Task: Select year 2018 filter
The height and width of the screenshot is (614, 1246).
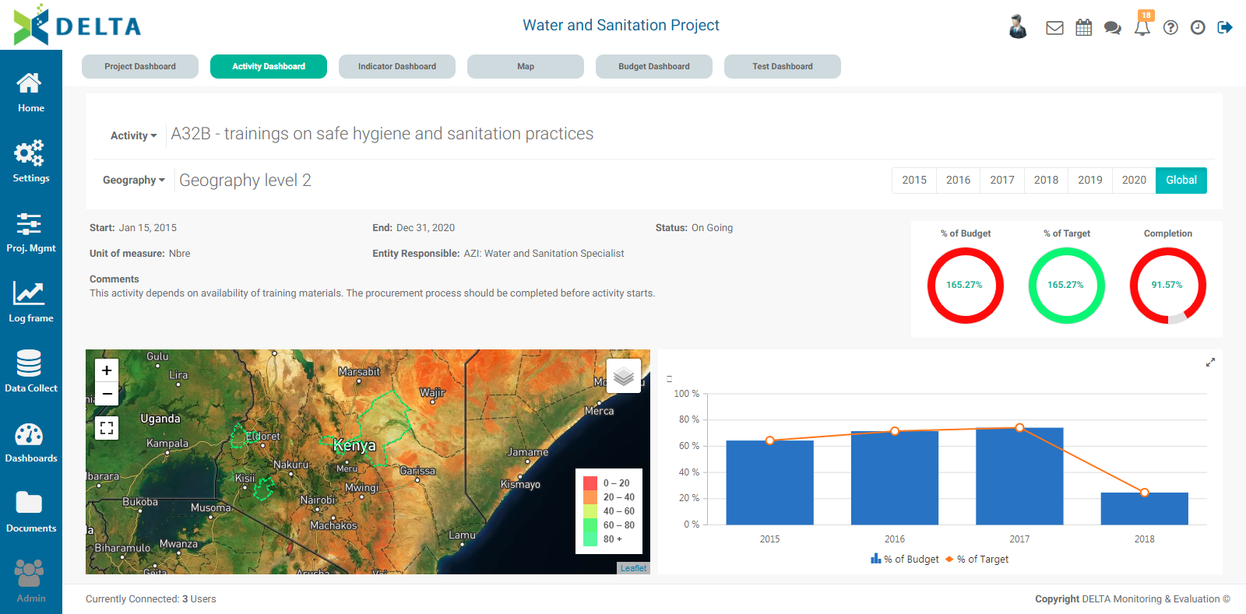Action: (1046, 181)
